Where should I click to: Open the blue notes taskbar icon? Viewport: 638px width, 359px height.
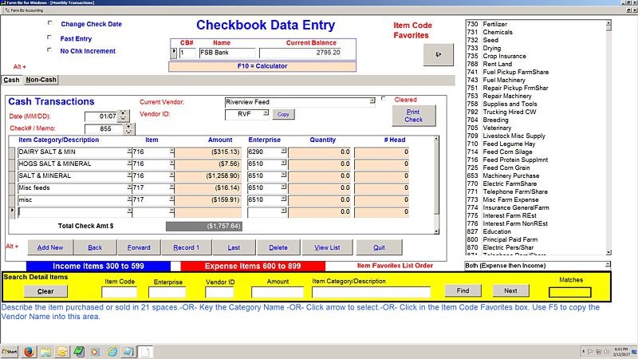tap(128, 351)
